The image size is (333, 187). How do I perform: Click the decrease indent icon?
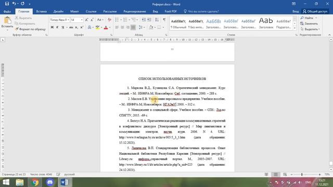coord(144,20)
